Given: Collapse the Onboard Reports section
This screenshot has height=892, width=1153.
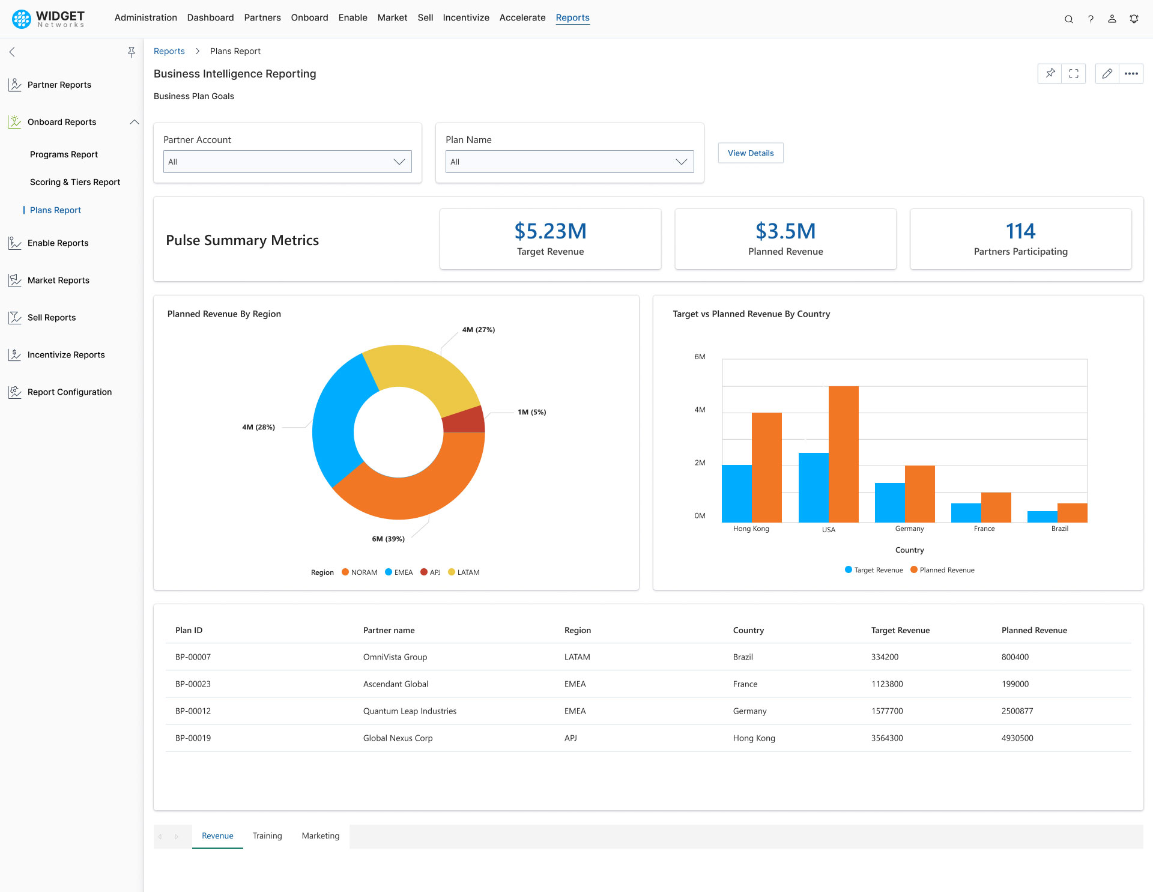Looking at the screenshot, I should [134, 121].
